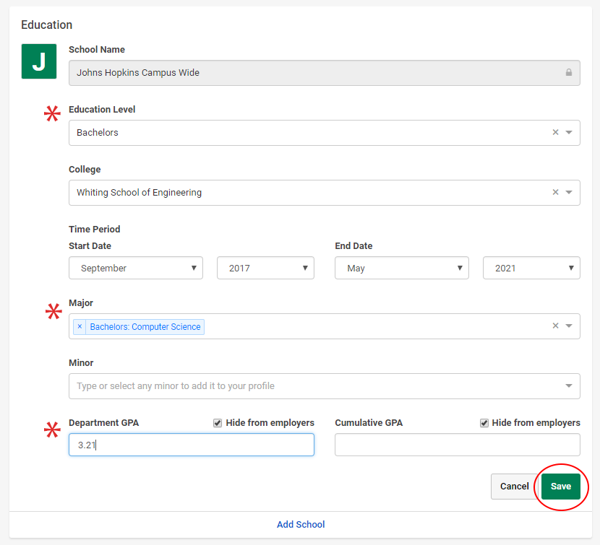This screenshot has height=545, width=600.
Task: Save the education details
Action: (x=560, y=486)
